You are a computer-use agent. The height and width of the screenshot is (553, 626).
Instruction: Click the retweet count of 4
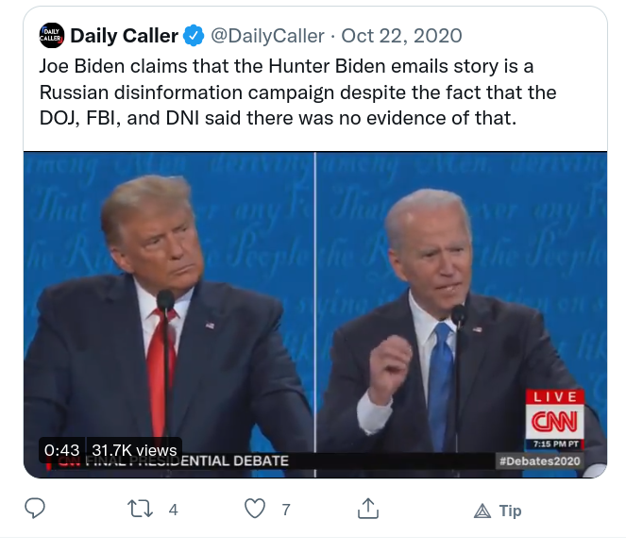173,510
